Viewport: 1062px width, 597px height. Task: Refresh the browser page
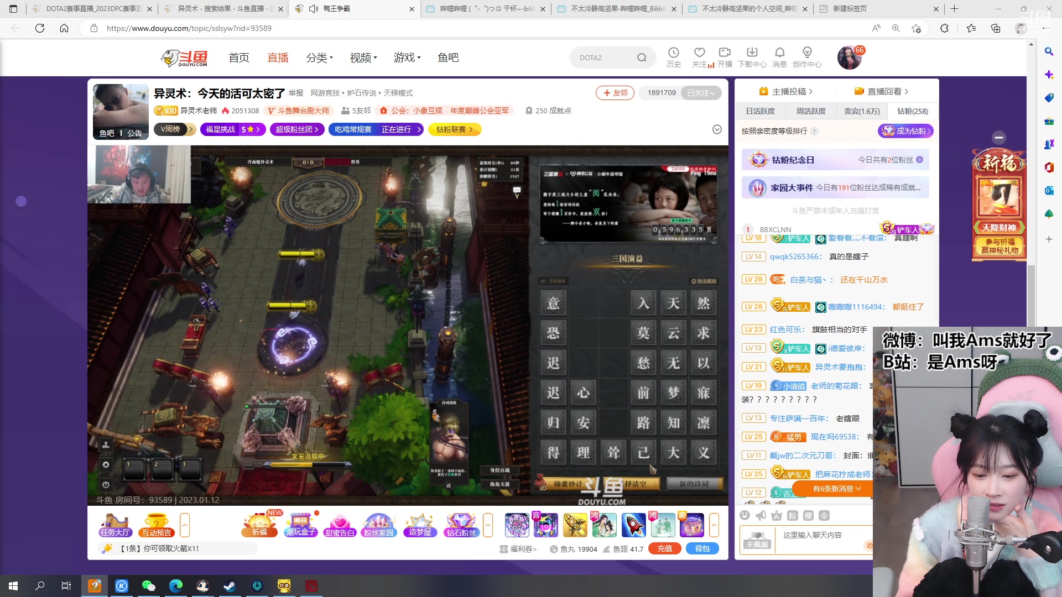(40, 28)
